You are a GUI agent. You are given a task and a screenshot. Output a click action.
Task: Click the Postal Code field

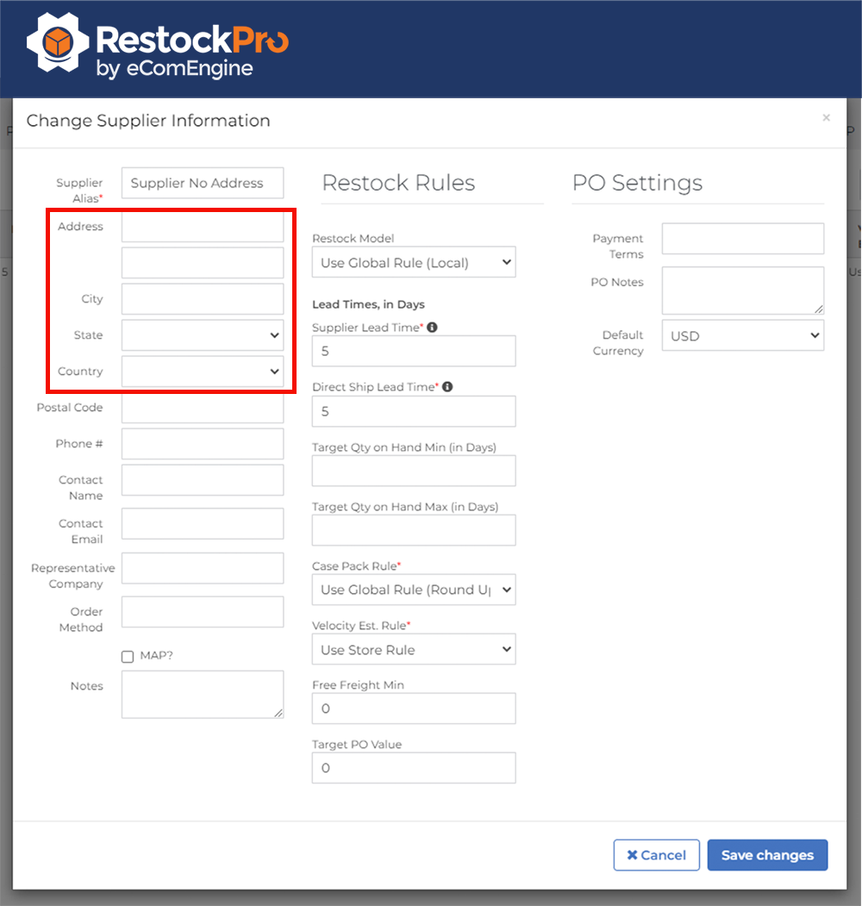coord(202,407)
